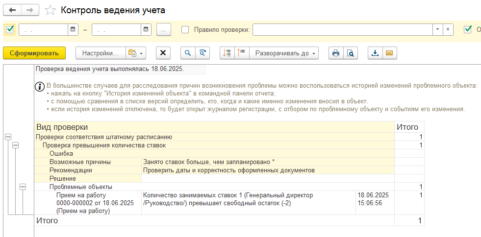This screenshot has width=481, height=237.
Task: Click the Занято ставок больше, чем запланировано cell
Action: pos(268,162)
